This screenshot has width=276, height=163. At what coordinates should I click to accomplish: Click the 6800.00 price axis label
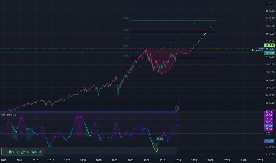[x=270, y=11]
